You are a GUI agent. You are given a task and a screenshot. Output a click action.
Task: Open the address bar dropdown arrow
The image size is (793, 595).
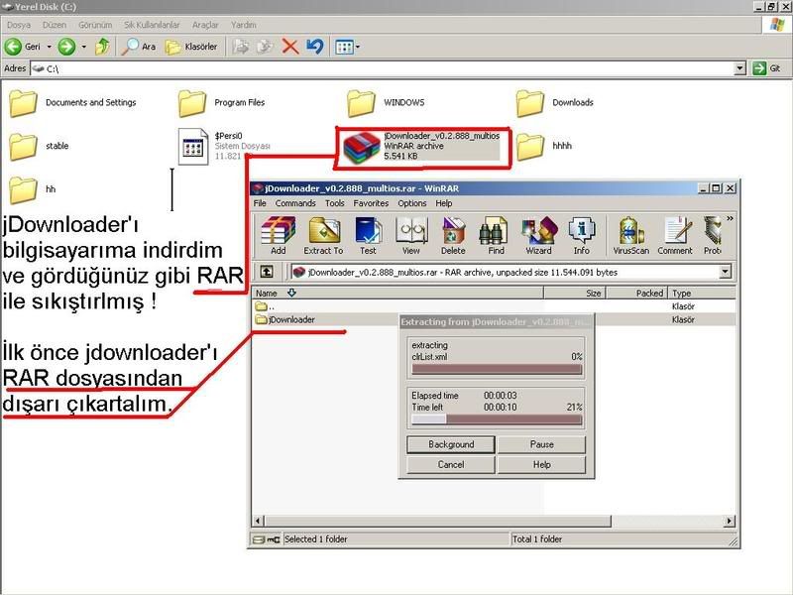pyautogui.click(x=739, y=68)
